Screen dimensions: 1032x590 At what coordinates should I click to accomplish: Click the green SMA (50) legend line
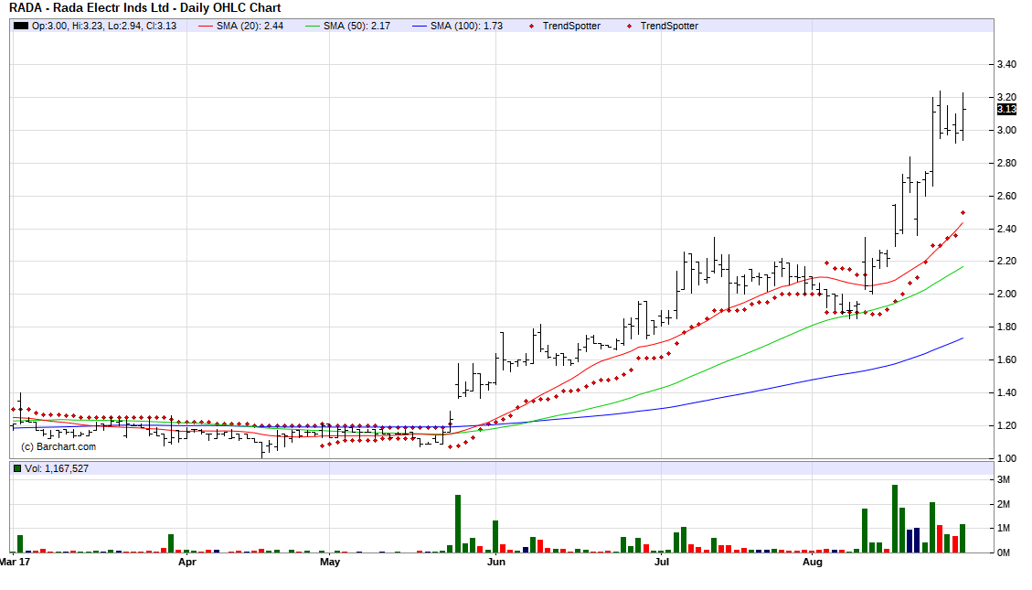313,26
